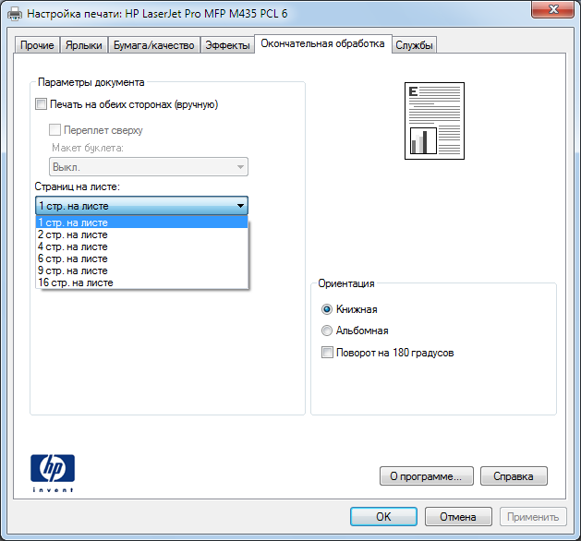
Task: Collapse the Страниц на листе combo box
Action: pos(141,206)
